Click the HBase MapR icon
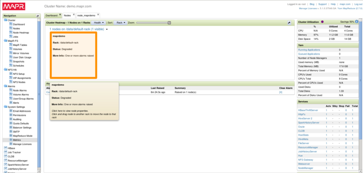This screenshot has height=173, width=363. point(6,148)
